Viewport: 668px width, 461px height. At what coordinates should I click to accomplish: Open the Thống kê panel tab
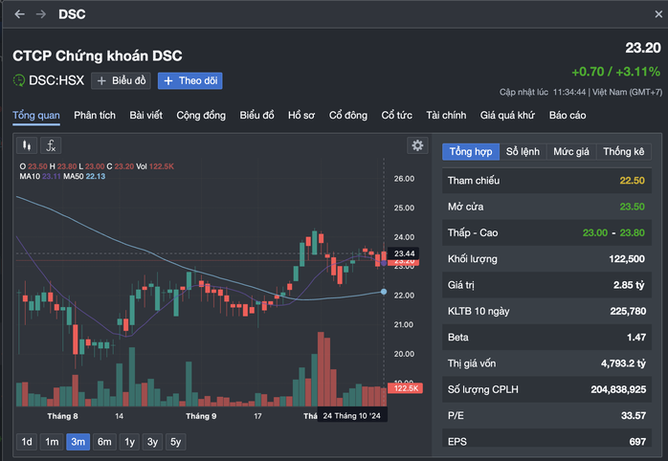[x=624, y=151]
